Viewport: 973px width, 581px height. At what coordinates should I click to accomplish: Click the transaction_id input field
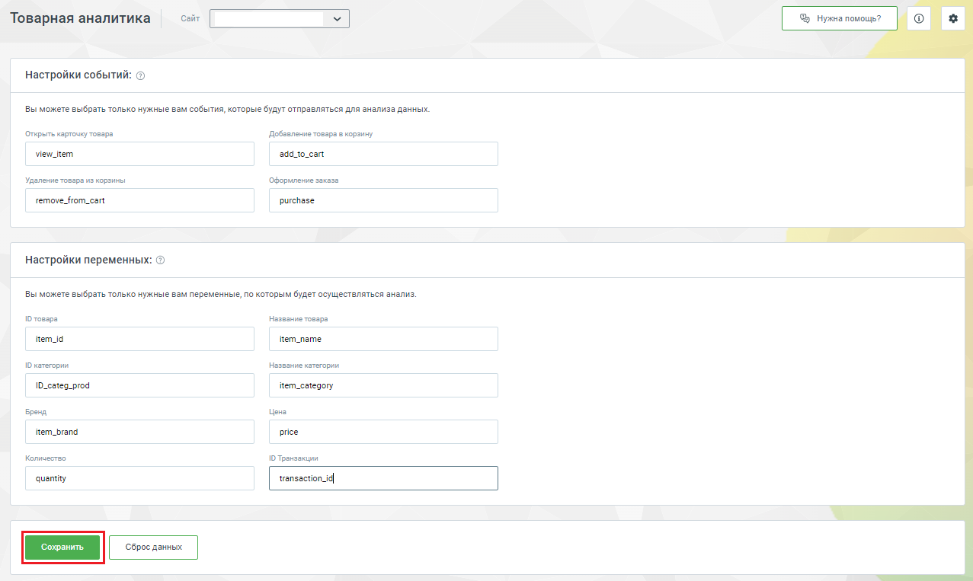383,478
